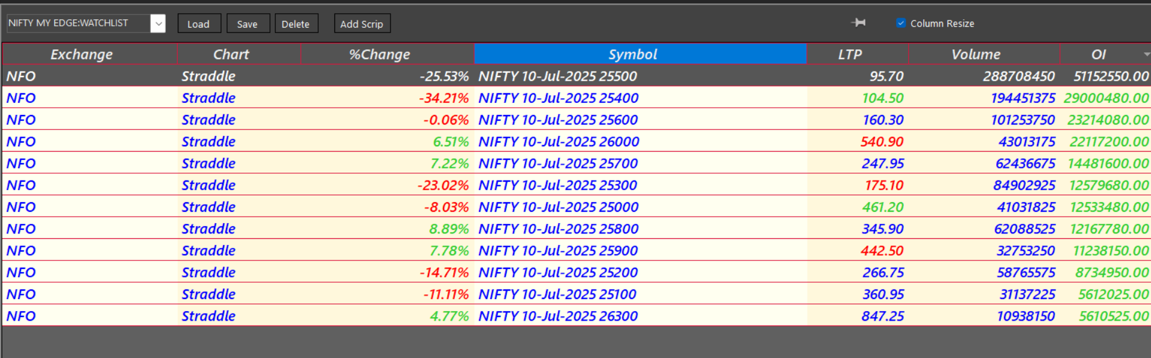Open the OI column header dropdown arrow
This screenshot has height=358, width=1151.
[1146, 54]
